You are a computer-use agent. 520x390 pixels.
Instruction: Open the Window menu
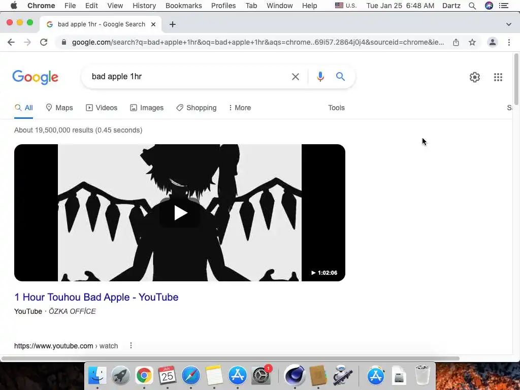pos(280,6)
